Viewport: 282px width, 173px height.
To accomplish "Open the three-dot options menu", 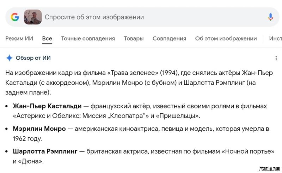I will (276, 58).
